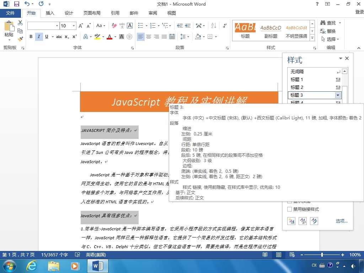
Task: Right-align the paragraph
Action: (156, 37)
